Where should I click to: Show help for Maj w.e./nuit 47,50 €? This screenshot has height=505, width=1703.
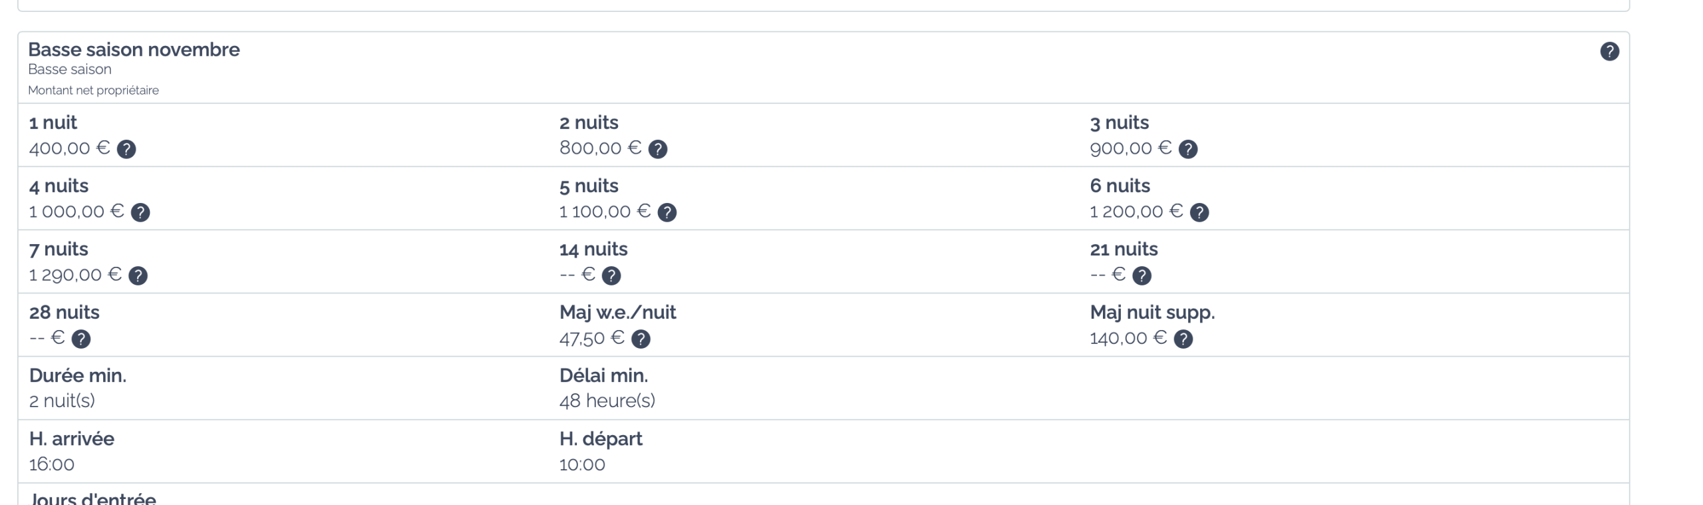click(641, 339)
